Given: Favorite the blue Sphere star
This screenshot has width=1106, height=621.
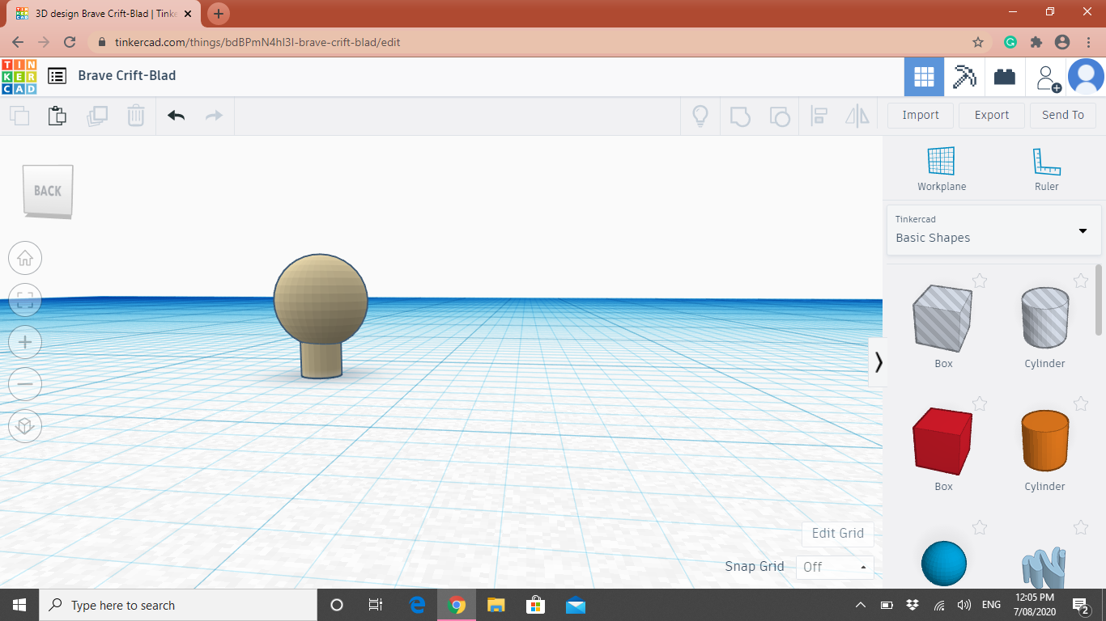Looking at the screenshot, I should coord(980,527).
